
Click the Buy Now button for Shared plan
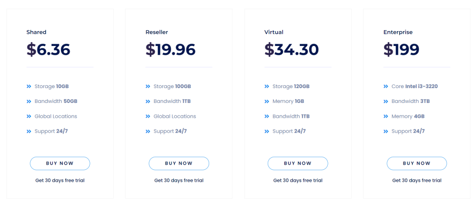pos(60,163)
